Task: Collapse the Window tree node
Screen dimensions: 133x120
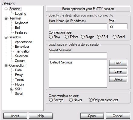Action: pyautogui.click(x=6, y=37)
